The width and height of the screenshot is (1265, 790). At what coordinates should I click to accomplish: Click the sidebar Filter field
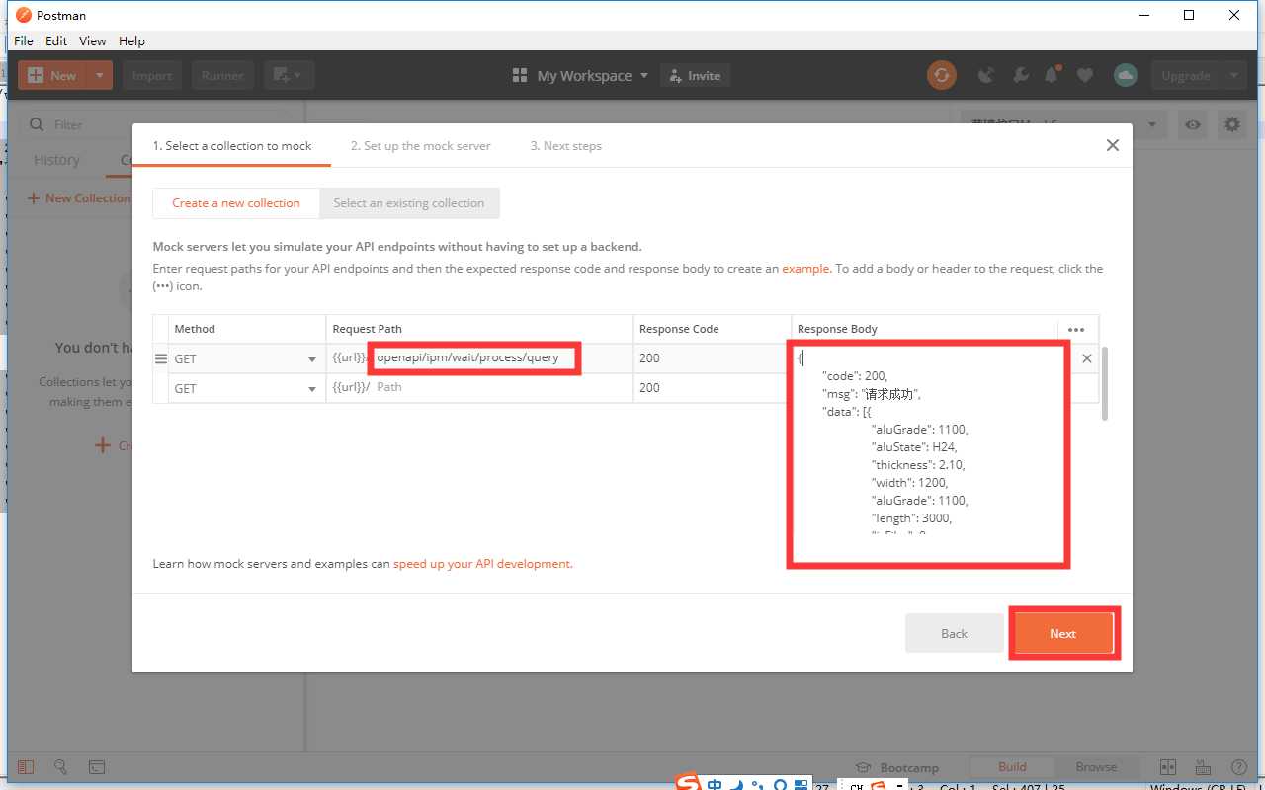pyautogui.click(x=161, y=124)
